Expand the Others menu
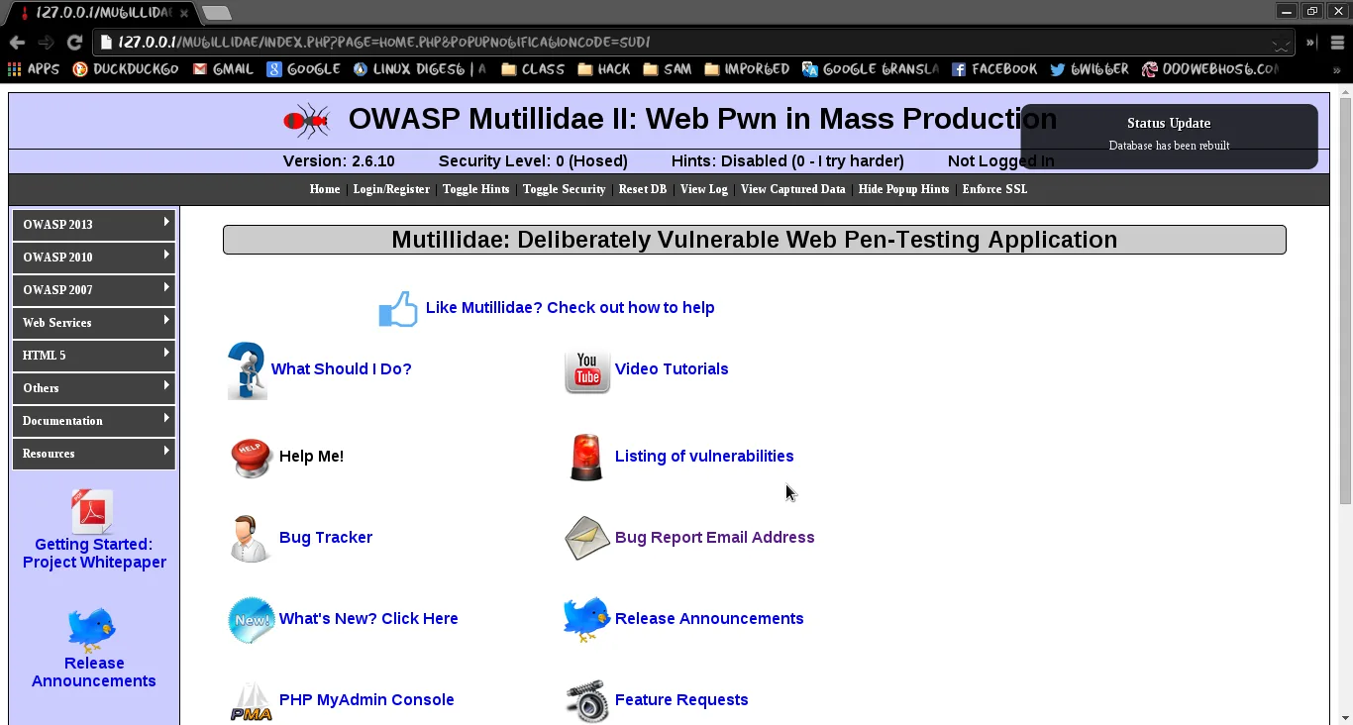The width and height of the screenshot is (1353, 725). pos(94,388)
